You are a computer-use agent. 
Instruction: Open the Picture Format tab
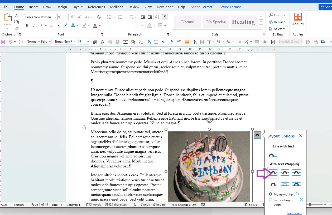coord(229,7)
